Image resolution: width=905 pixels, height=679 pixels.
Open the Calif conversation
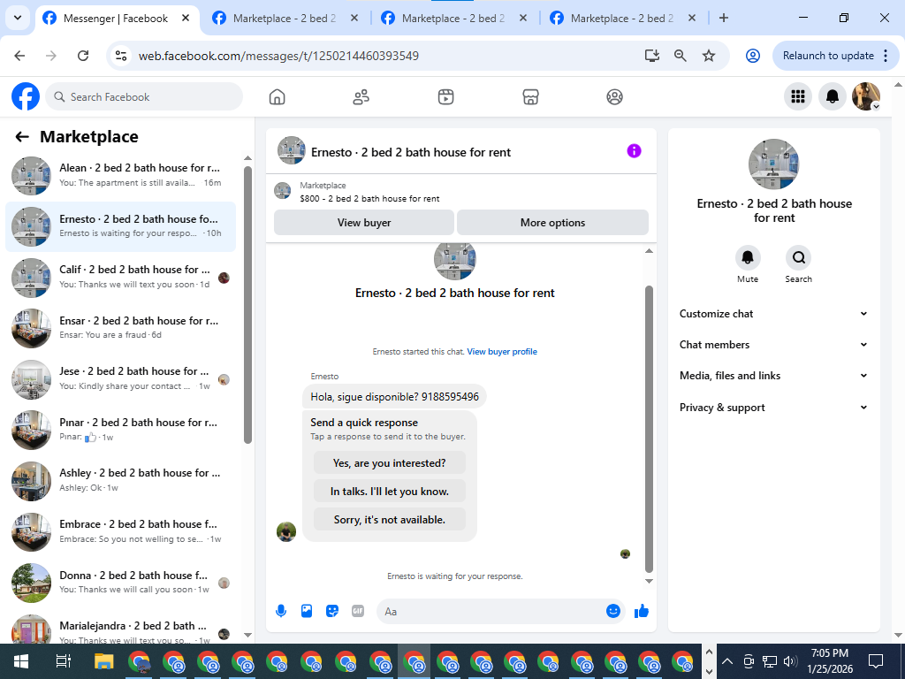(x=120, y=277)
